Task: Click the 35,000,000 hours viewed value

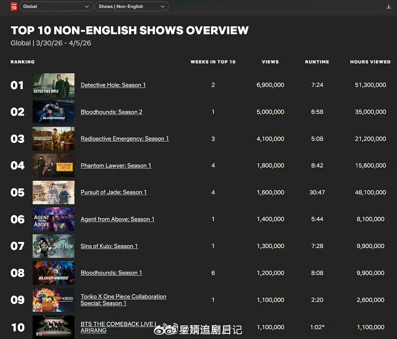Action: [x=371, y=112]
